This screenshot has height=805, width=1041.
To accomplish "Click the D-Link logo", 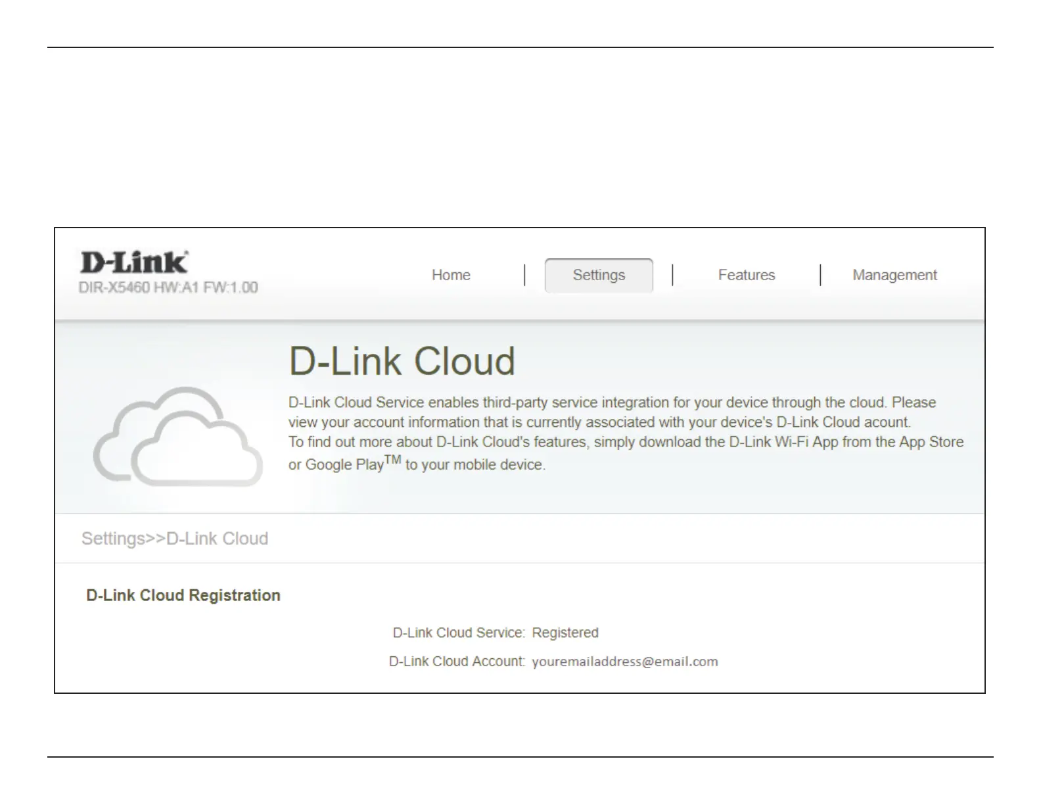I will [134, 262].
